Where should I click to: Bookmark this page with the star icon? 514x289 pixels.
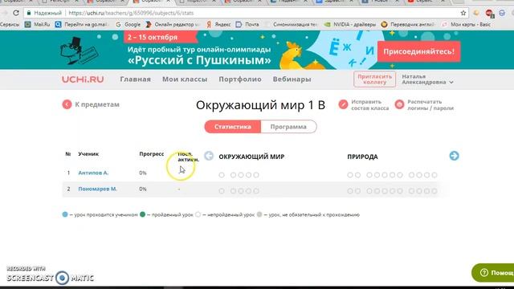point(463,13)
